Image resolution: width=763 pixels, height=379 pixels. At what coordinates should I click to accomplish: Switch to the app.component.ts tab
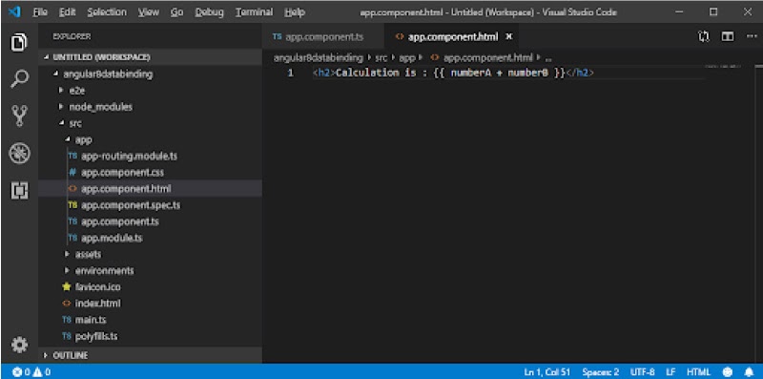[x=323, y=37]
